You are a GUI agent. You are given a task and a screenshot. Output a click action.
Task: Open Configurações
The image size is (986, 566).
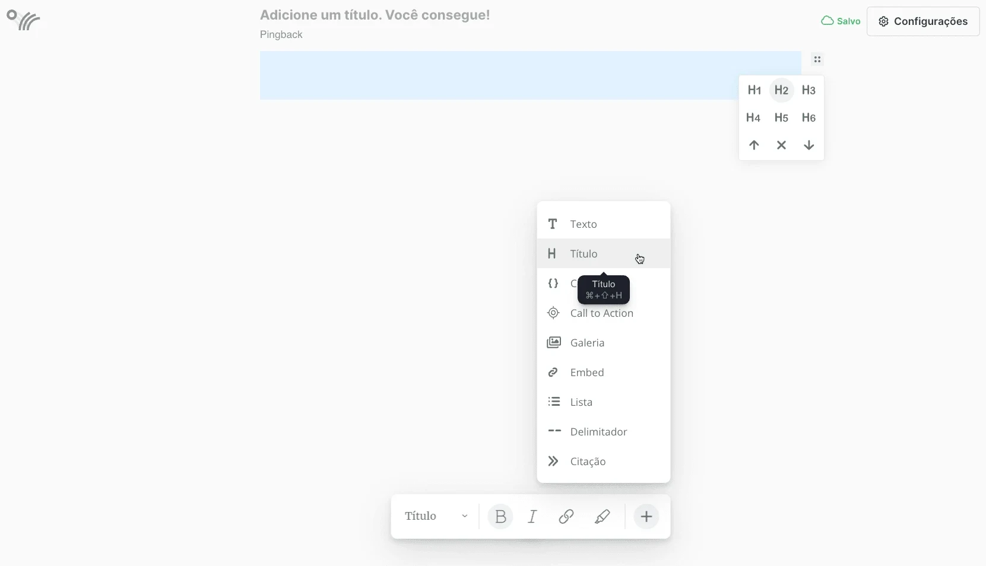click(x=924, y=21)
